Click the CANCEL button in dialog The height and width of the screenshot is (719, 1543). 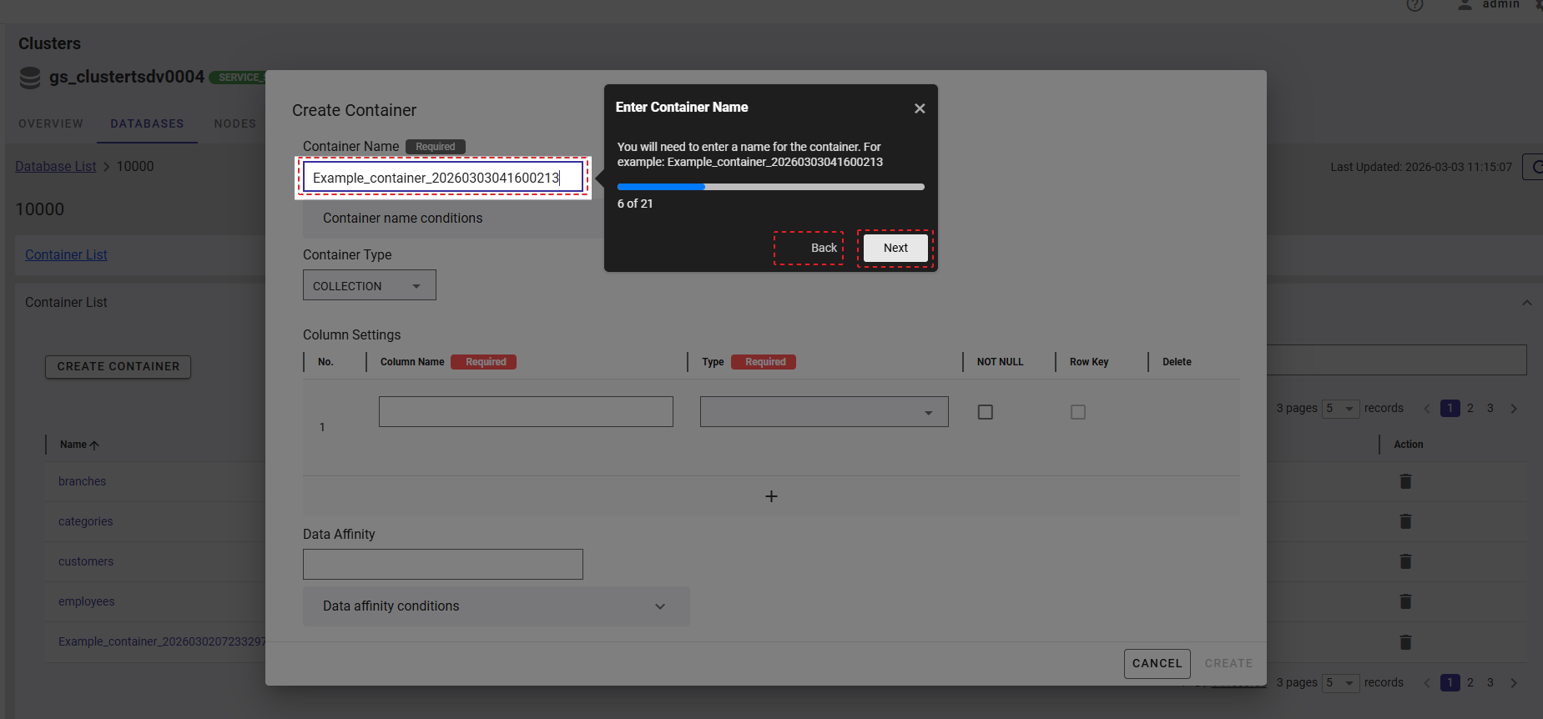(x=1157, y=664)
